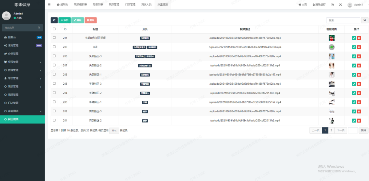The image size is (369, 181).
Task: Click the green edit icon for row ID 206
Action: click(354, 75)
